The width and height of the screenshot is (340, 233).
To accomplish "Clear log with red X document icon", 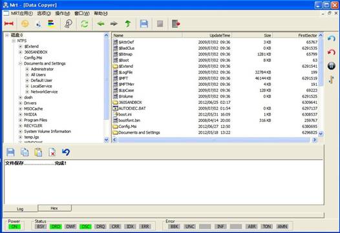I will tap(52, 152).
